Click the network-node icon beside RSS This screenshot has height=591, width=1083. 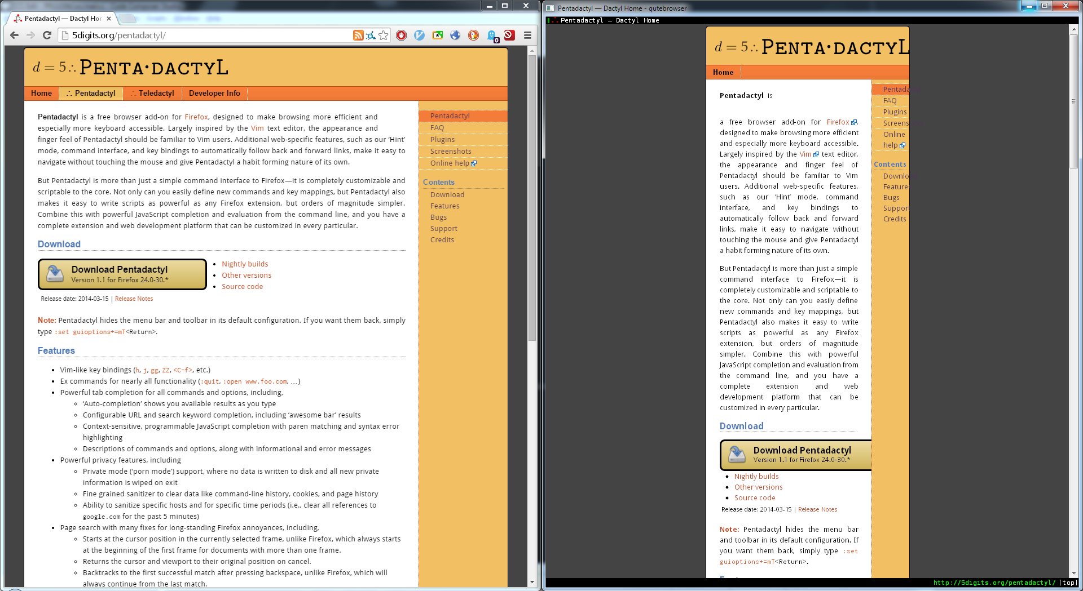371,35
